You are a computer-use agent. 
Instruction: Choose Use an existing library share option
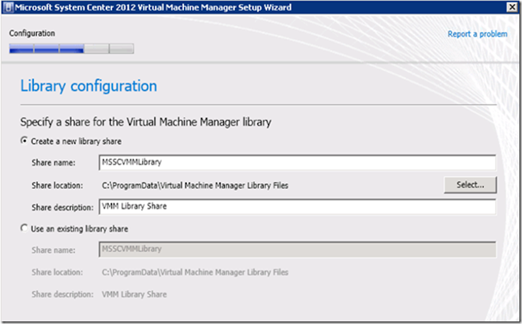pyautogui.click(x=25, y=229)
